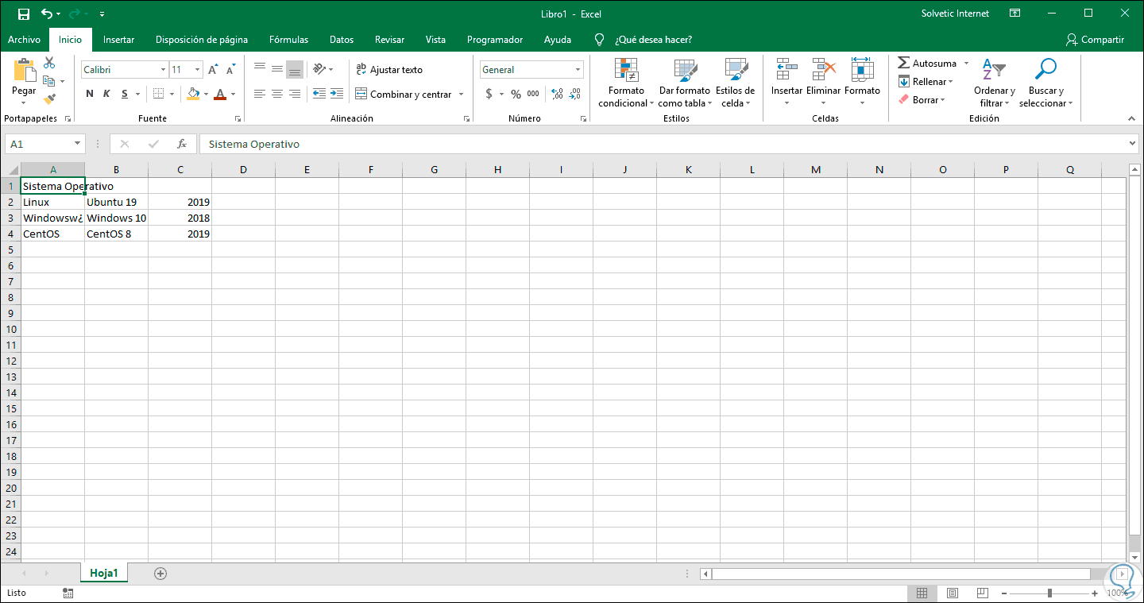Cut the selection with the scissors icon

tap(49, 63)
